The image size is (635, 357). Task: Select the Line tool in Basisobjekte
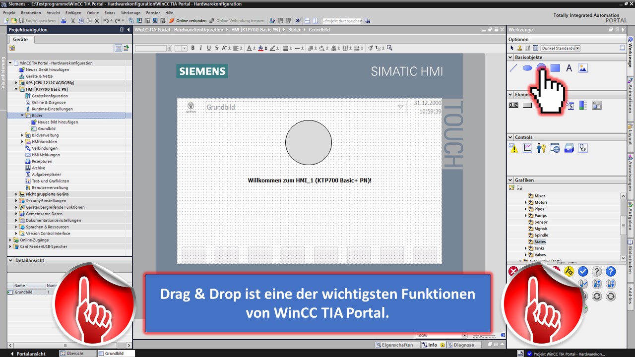tap(513, 68)
